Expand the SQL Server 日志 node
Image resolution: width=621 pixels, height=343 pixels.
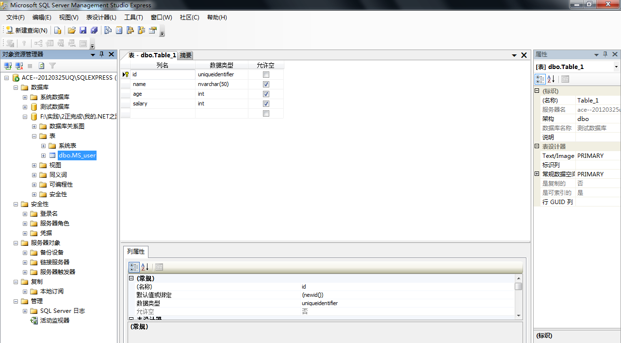pyautogui.click(x=25, y=311)
